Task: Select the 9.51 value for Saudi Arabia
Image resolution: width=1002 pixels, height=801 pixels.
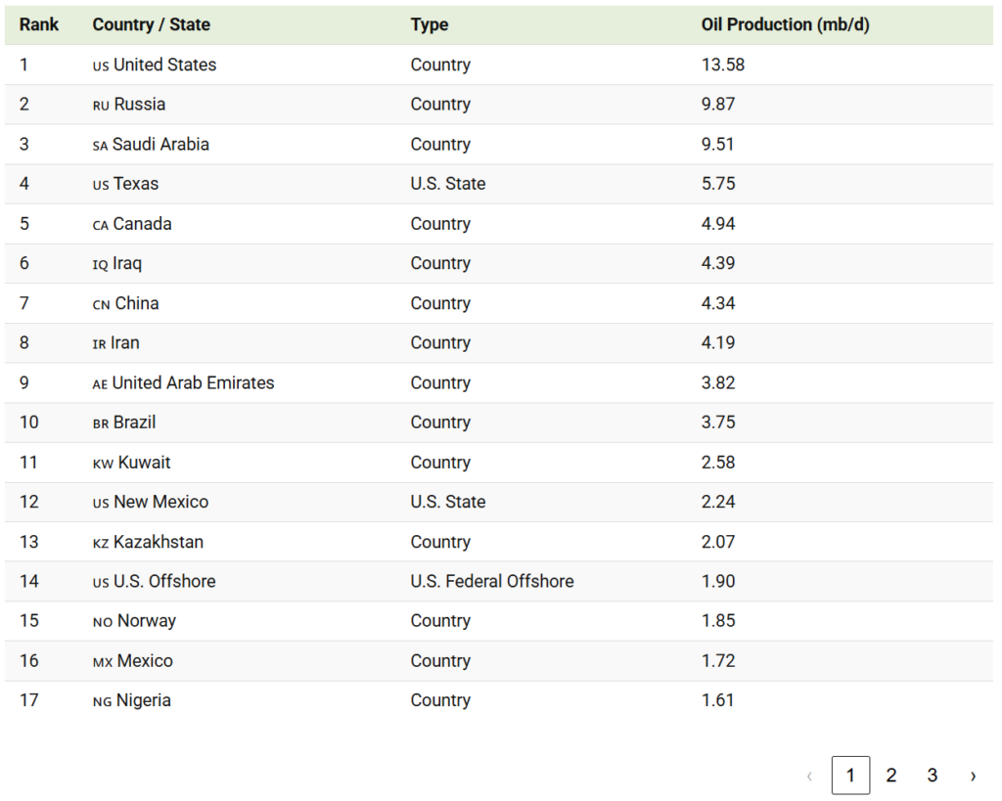Action: coord(717,145)
